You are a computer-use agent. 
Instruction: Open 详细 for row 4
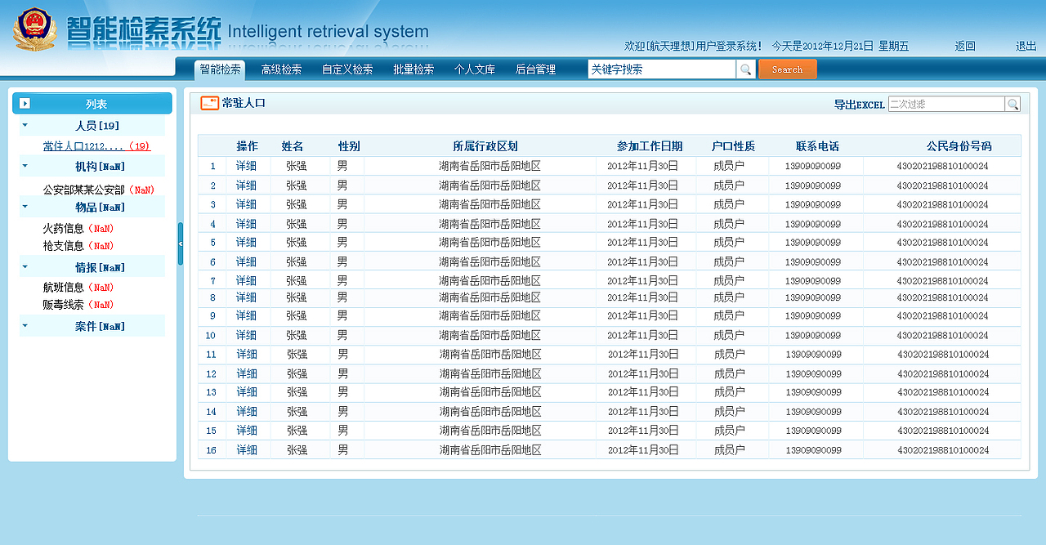pyautogui.click(x=246, y=224)
